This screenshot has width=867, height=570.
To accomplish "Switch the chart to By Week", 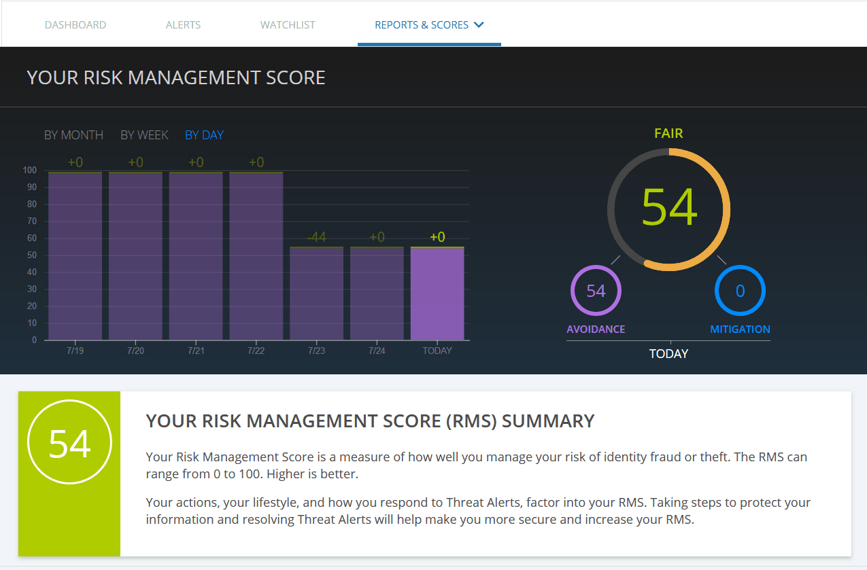I will [x=144, y=135].
